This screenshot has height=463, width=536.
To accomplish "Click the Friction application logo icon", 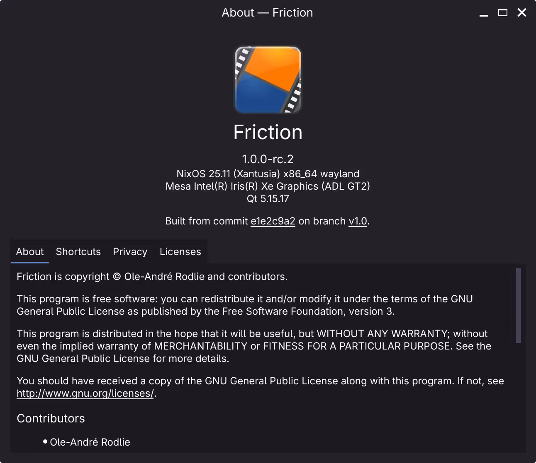I will tap(268, 80).
